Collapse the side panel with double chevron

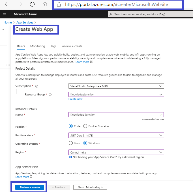(3, 29)
